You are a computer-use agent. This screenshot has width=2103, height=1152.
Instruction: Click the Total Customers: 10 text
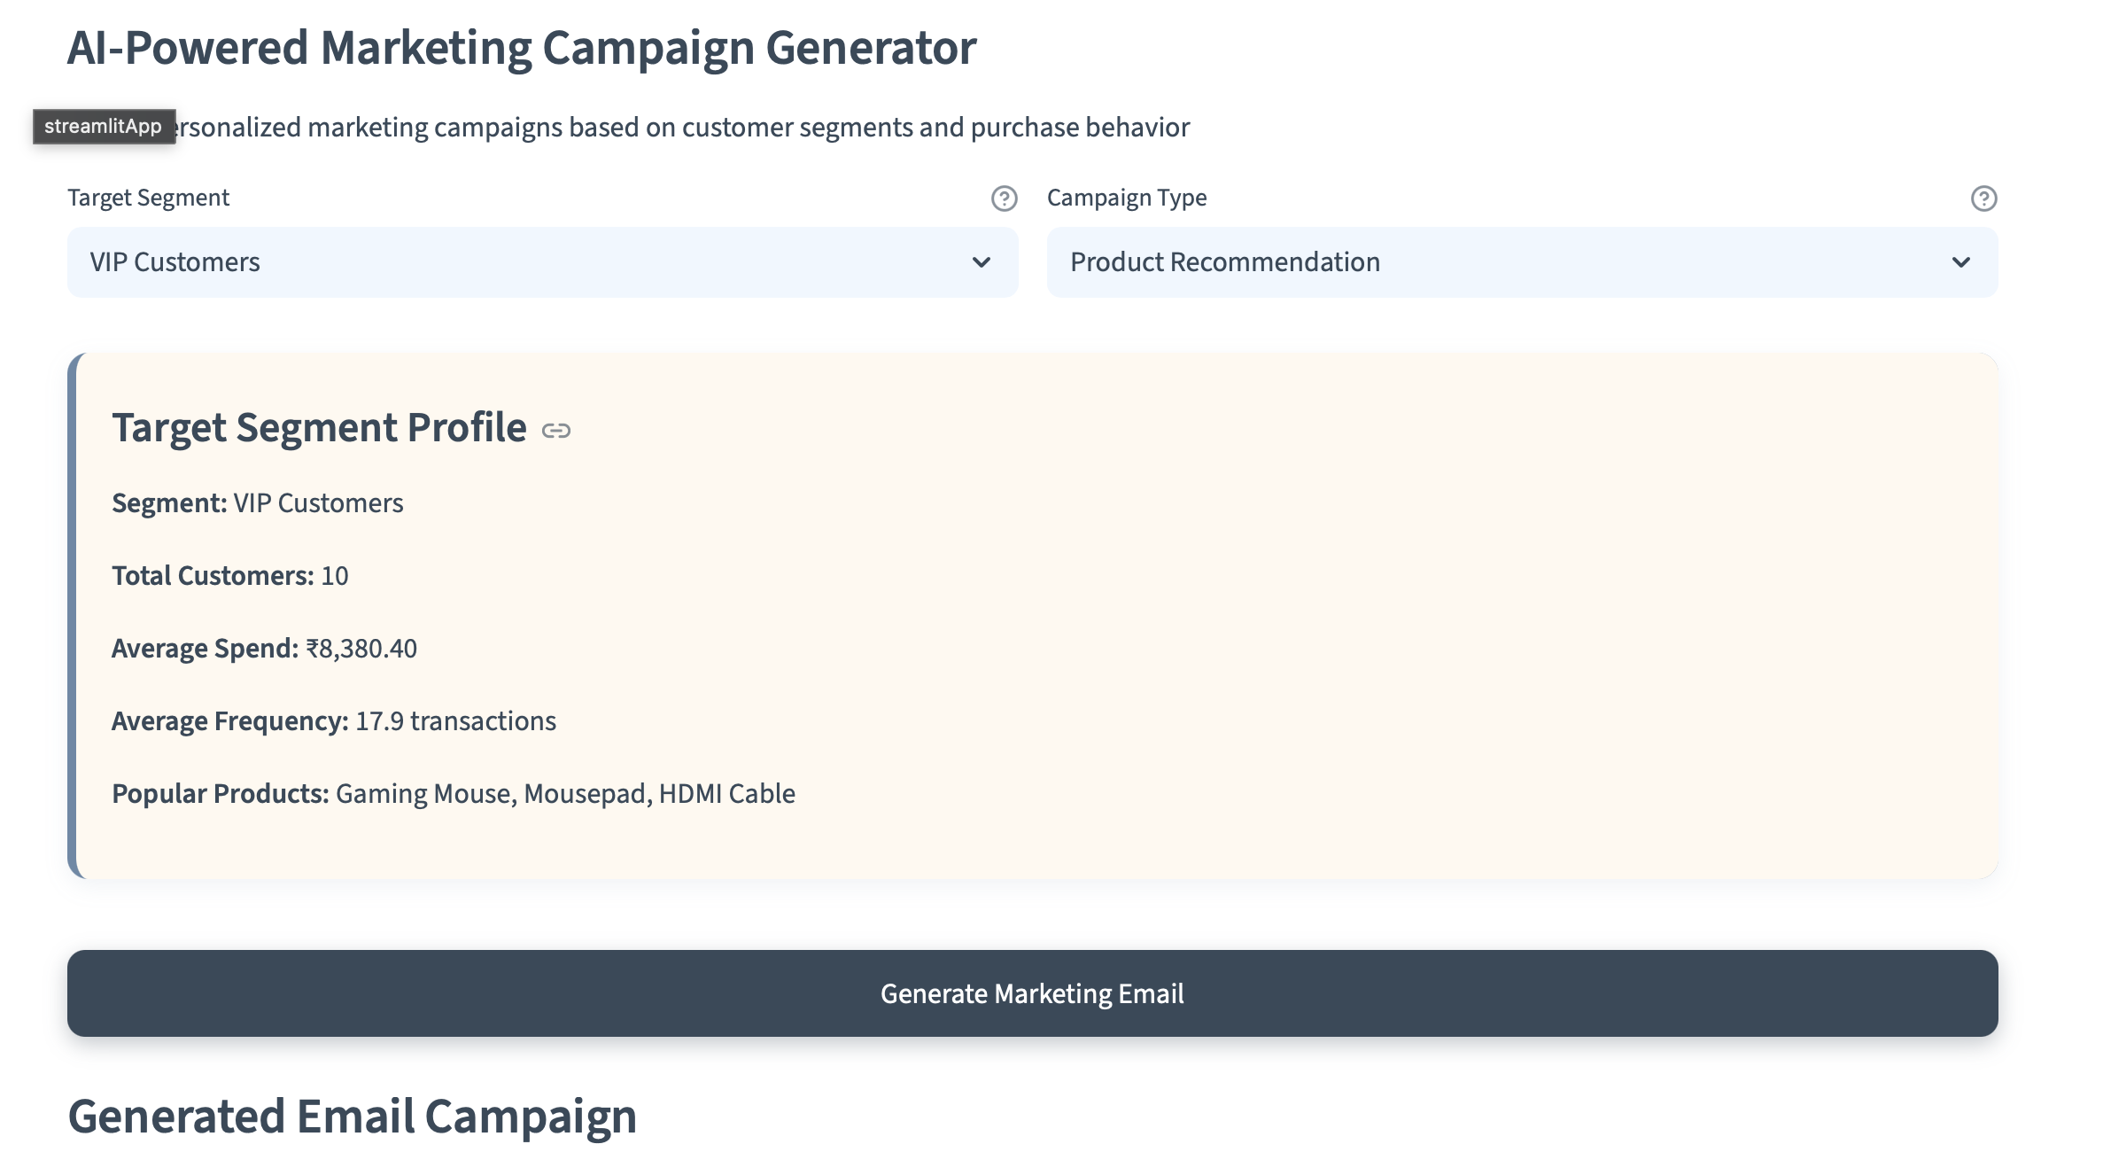click(x=229, y=576)
